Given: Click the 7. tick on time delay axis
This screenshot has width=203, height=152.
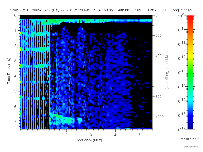Looking at the screenshot, I should 15,122.
